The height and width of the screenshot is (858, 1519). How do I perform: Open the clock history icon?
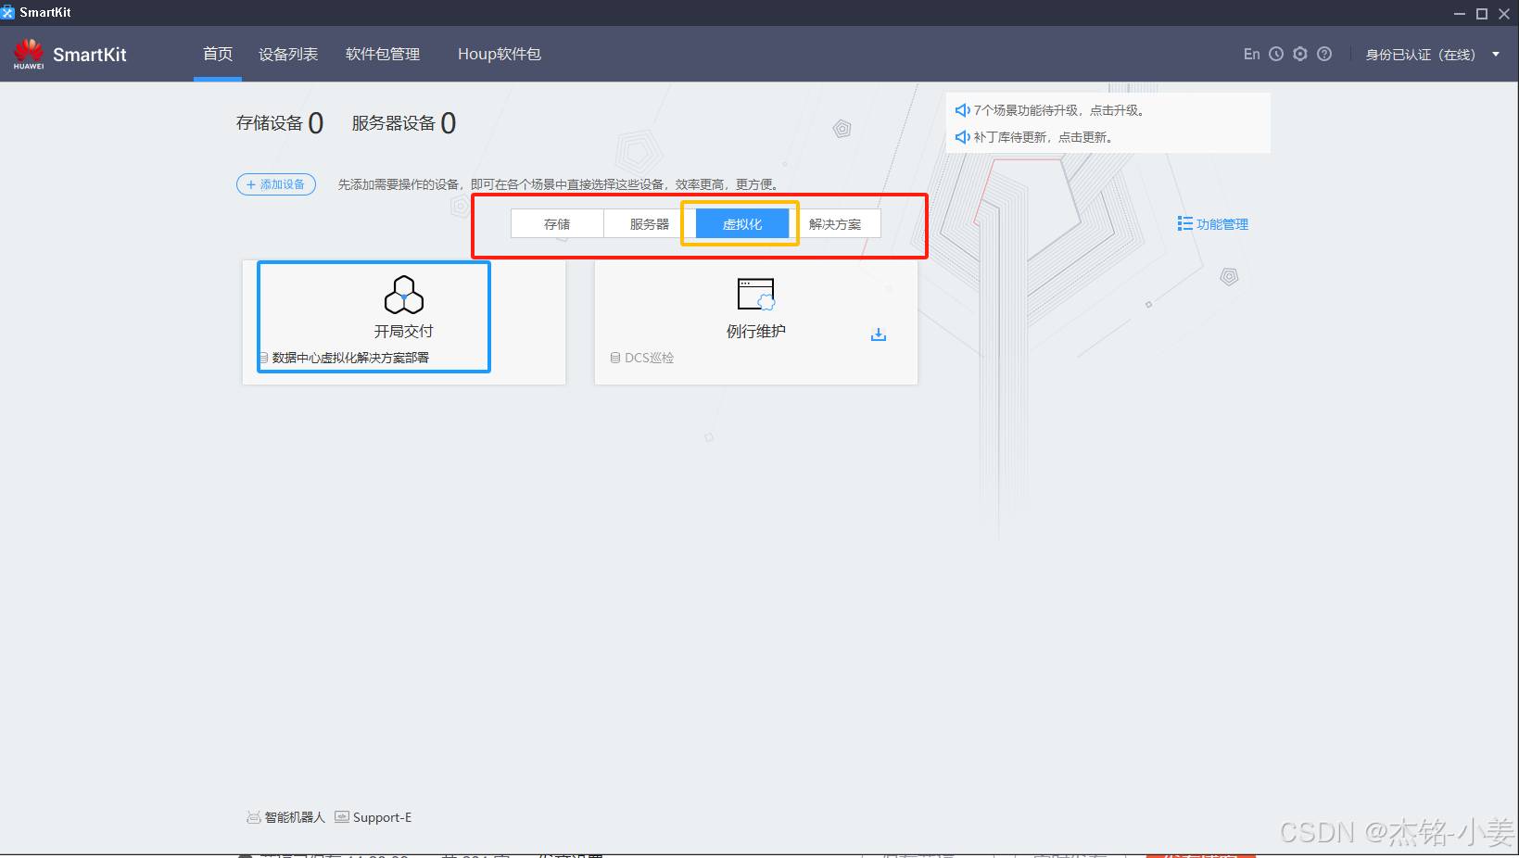pyautogui.click(x=1276, y=54)
